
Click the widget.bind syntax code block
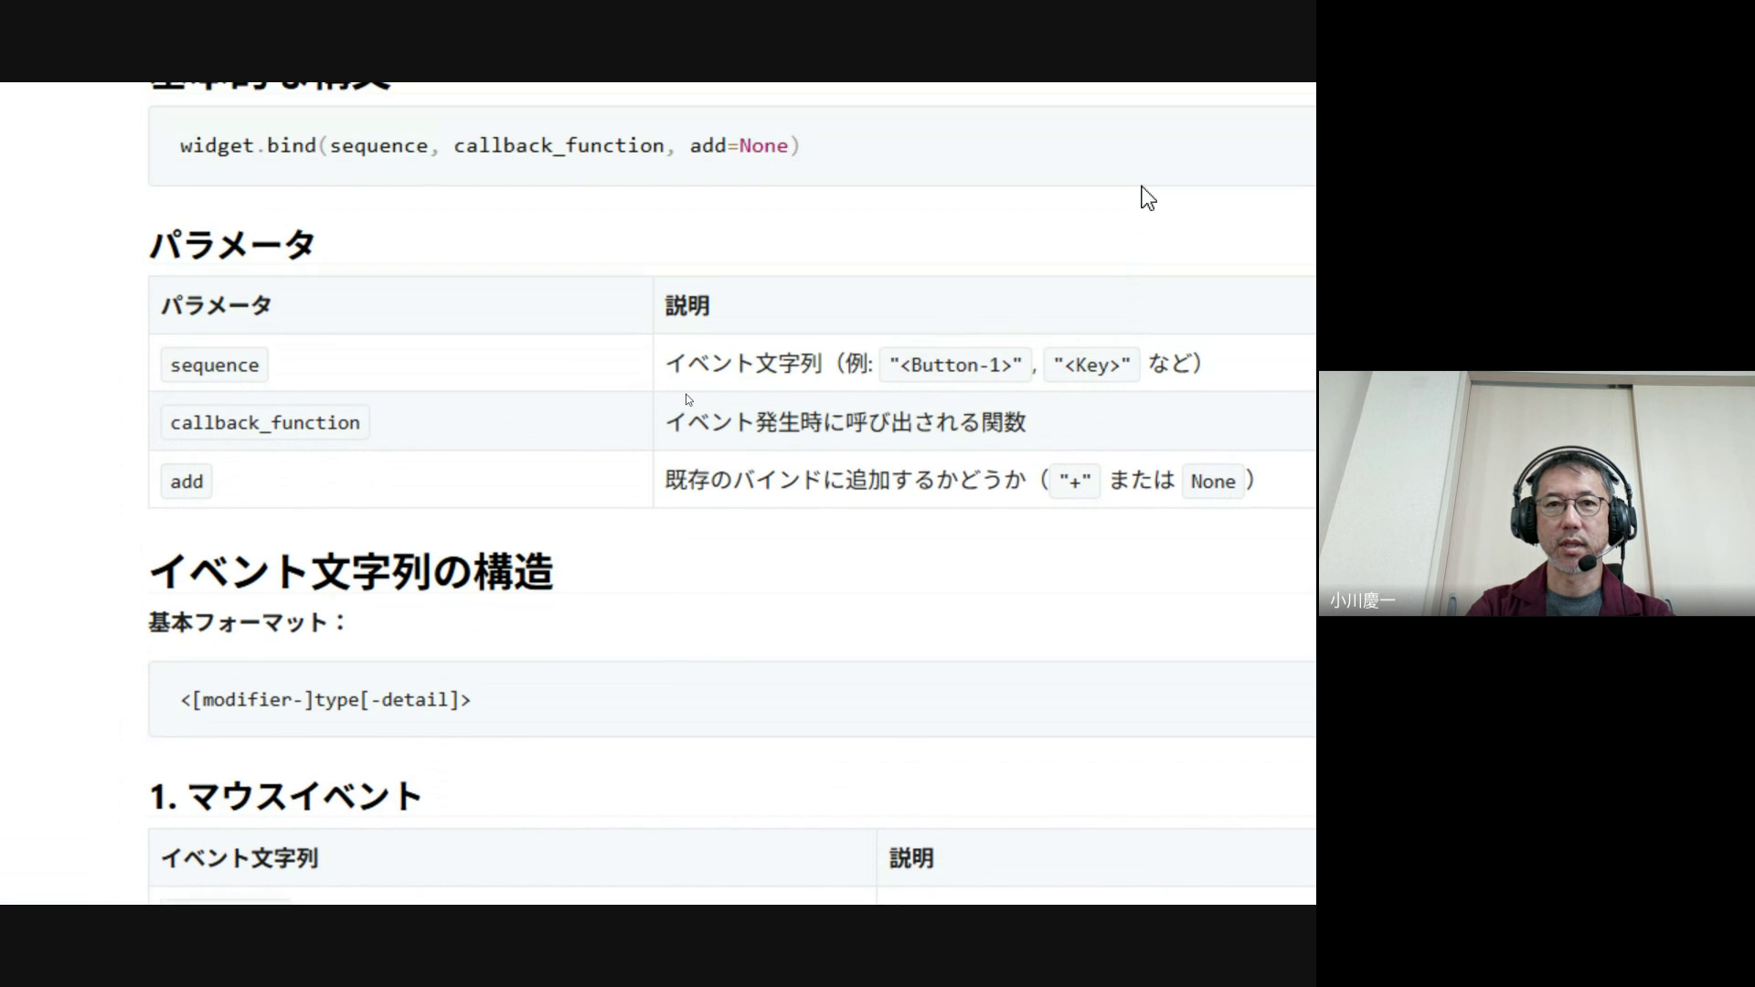point(490,146)
